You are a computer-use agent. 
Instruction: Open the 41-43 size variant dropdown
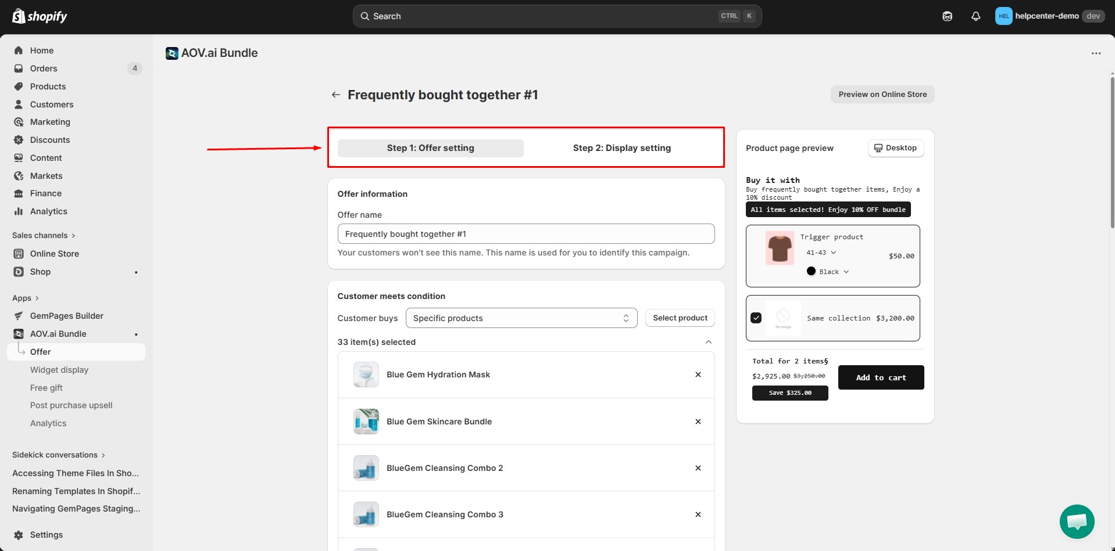pos(821,253)
